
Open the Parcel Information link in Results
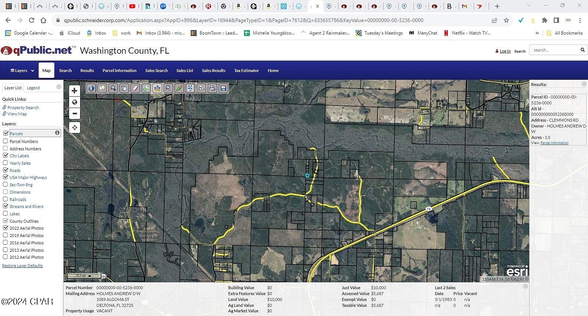(x=555, y=143)
